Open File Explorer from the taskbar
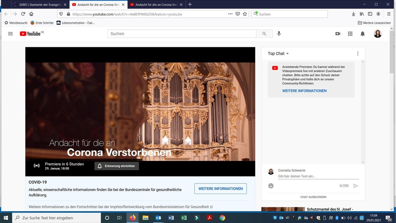Viewport: 396px width, 223px height. coord(146,218)
